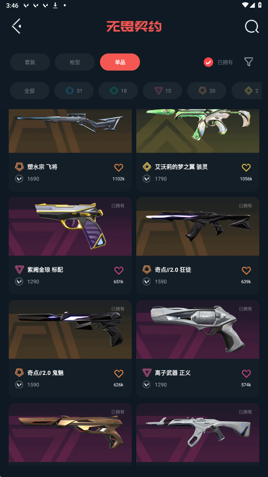Choose the 全部 filter button
268x477 pixels.
[29, 91]
